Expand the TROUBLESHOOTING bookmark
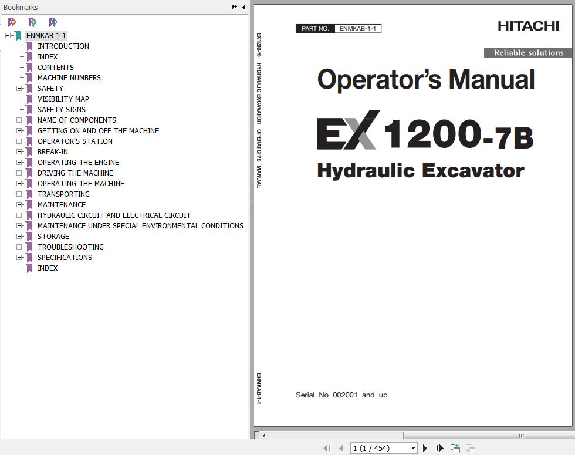 [19, 247]
